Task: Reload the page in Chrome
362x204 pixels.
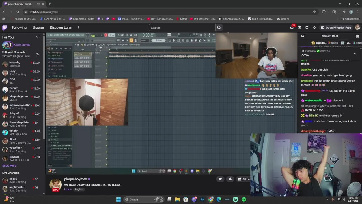Action: point(18,12)
